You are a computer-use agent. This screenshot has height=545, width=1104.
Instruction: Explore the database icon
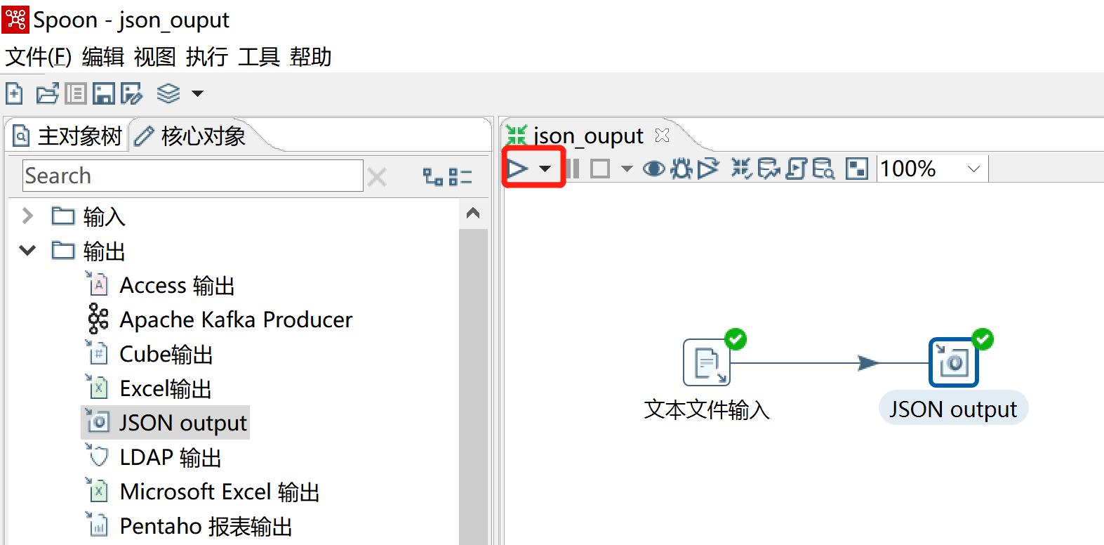point(823,169)
